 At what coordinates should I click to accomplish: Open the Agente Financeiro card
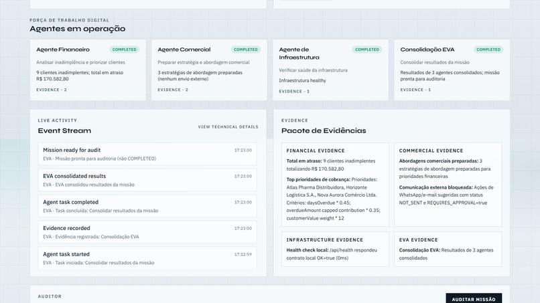(x=88, y=70)
